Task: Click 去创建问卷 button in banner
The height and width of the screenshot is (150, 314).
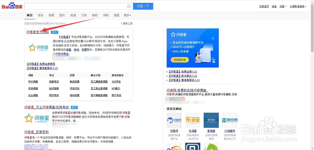Action: click(180, 60)
